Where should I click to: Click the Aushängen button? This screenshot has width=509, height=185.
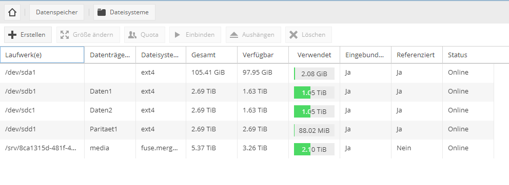(x=253, y=35)
